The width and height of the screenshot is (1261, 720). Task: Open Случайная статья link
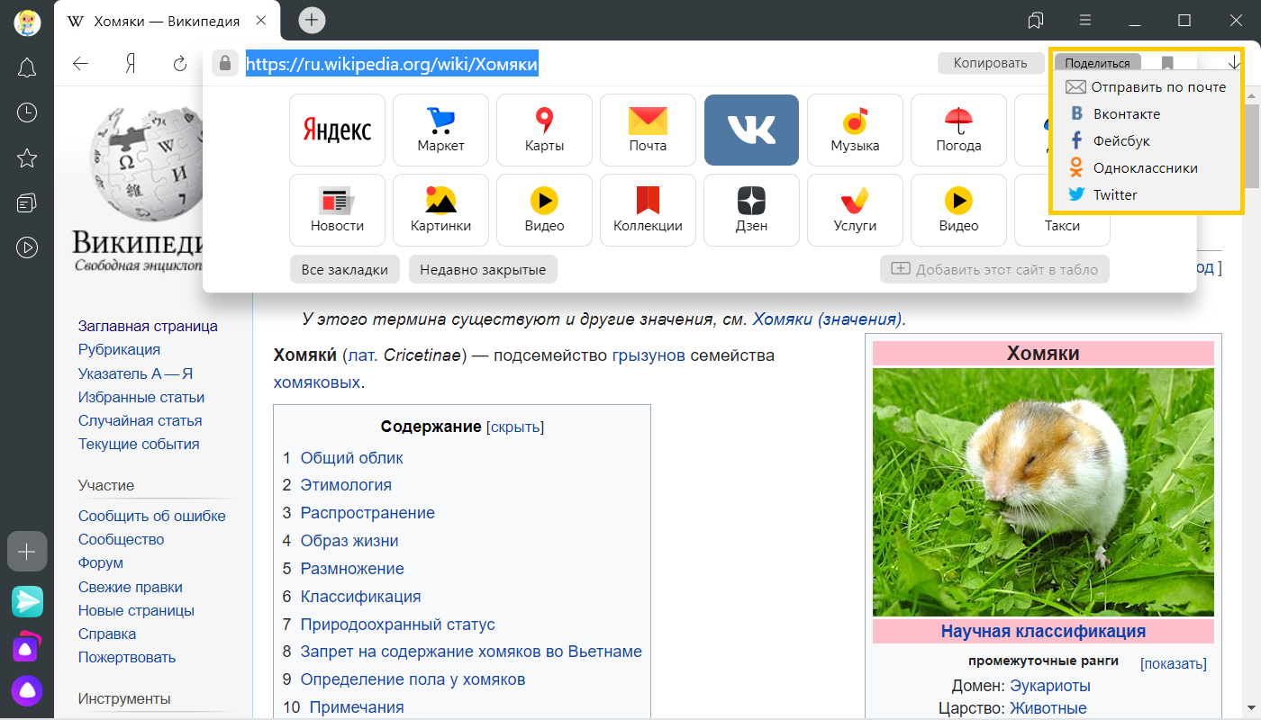pyautogui.click(x=140, y=420)
